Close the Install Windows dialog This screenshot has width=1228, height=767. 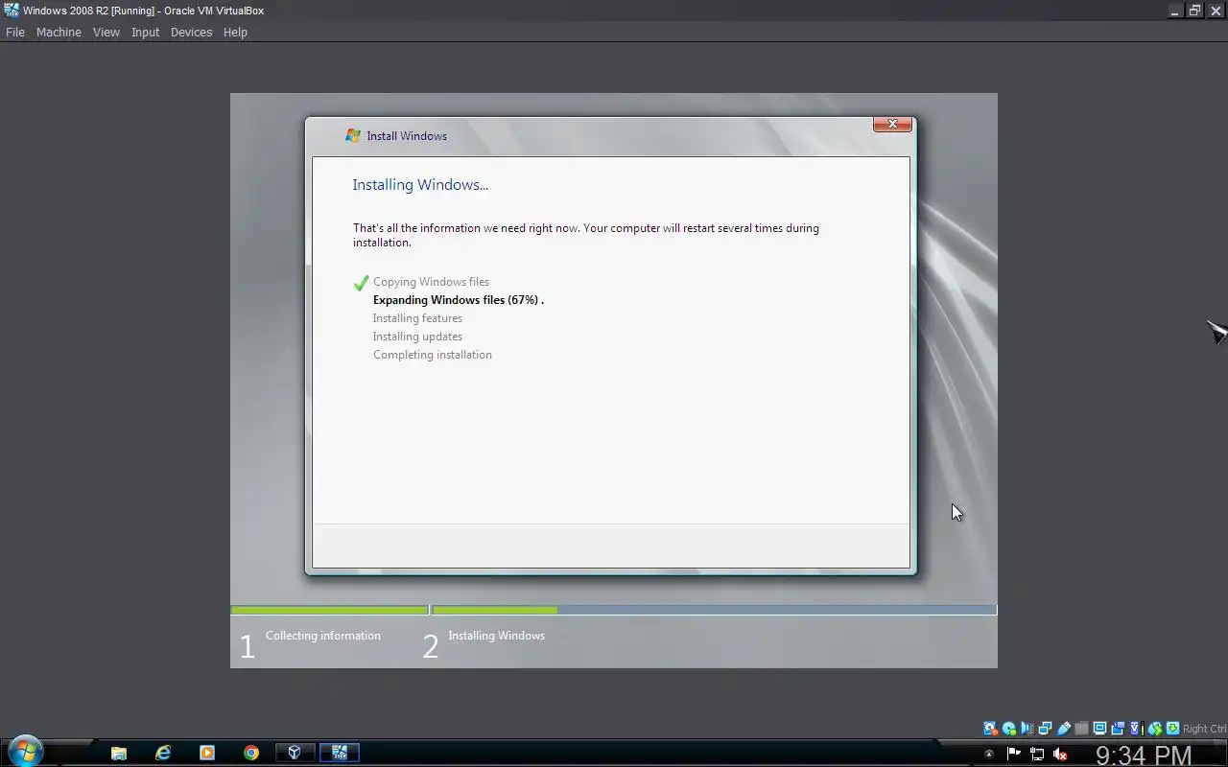coord(892,124)
